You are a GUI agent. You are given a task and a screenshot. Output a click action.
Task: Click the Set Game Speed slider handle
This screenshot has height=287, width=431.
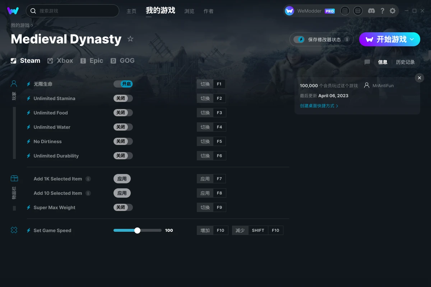(x=137, y=230)
